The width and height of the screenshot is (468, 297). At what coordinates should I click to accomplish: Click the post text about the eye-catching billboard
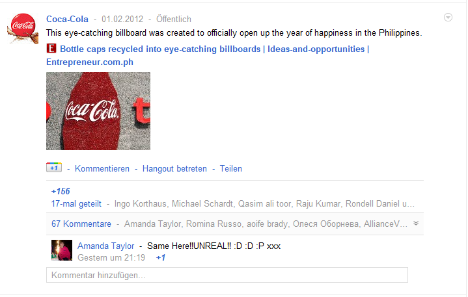(x=234, y=32)
